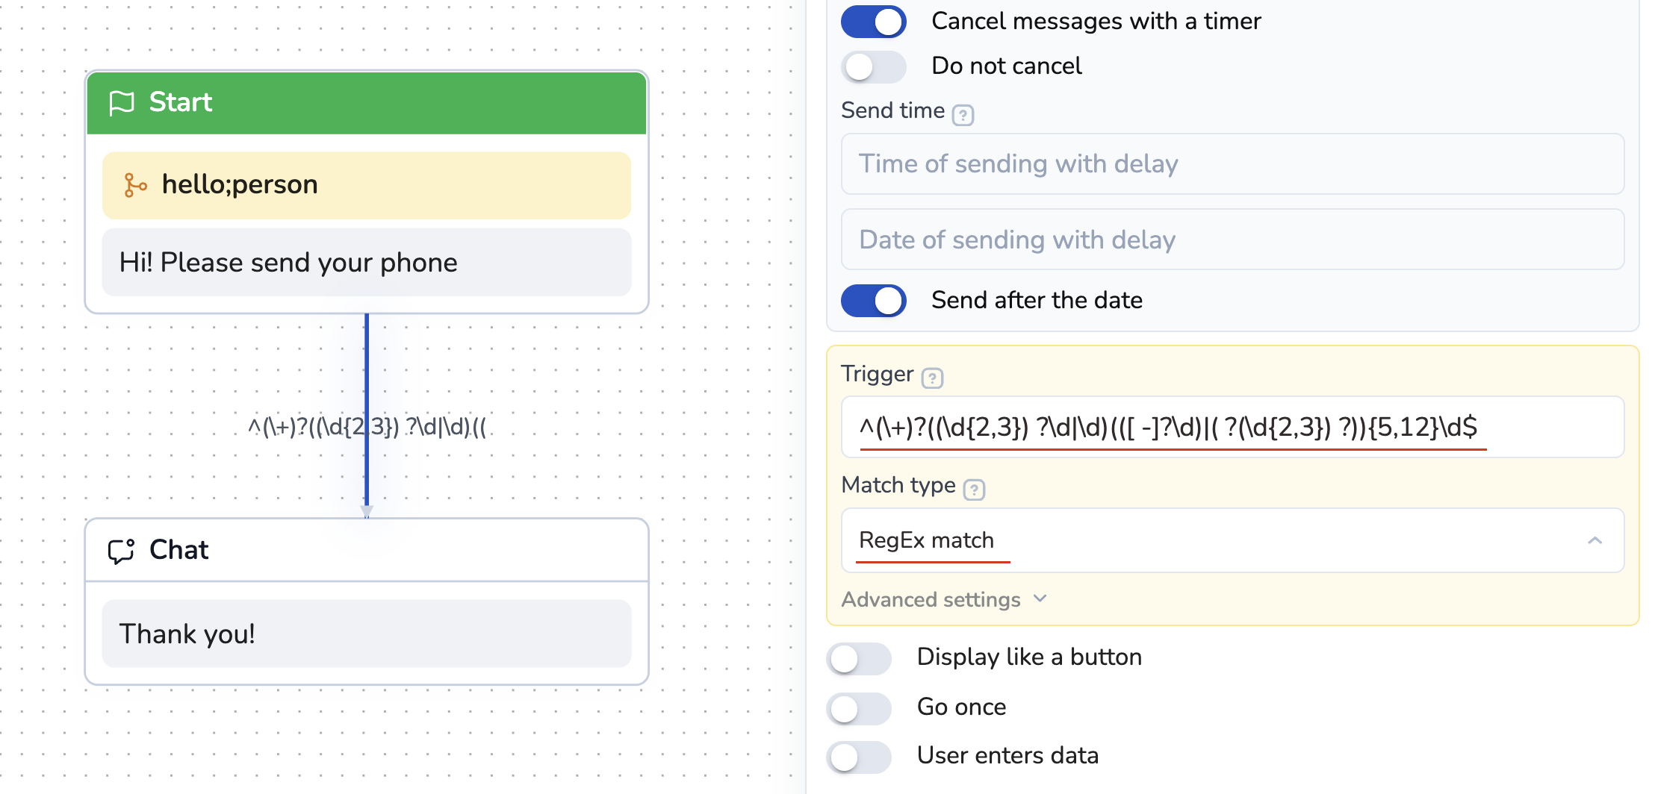Click the chat bubble icon in Chat block

click(x=121, y=551)
